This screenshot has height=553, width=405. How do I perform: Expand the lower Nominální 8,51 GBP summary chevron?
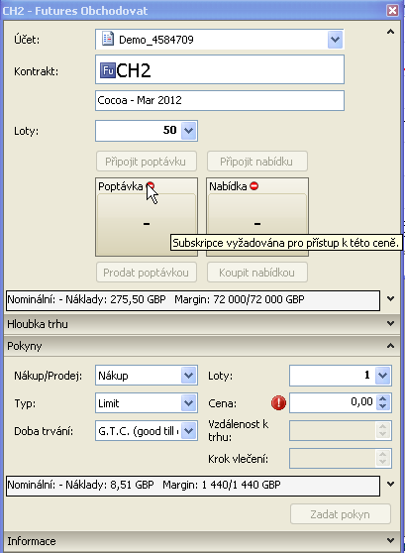click(x=390, y=484)
